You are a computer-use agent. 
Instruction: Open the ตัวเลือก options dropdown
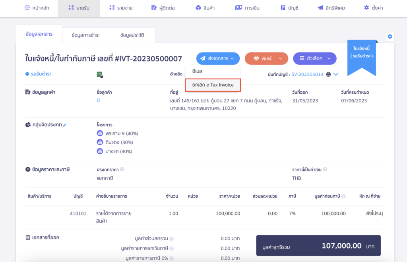point(315,59)
